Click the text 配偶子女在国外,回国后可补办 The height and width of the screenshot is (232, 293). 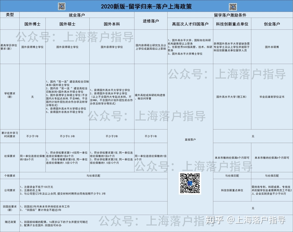(42, 225)
